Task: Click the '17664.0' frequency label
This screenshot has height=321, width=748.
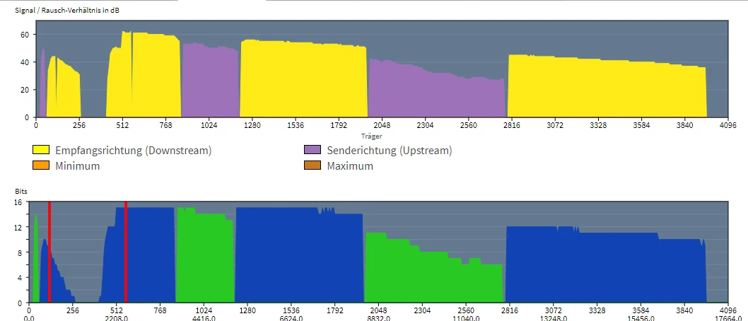Action: (727, 318)
